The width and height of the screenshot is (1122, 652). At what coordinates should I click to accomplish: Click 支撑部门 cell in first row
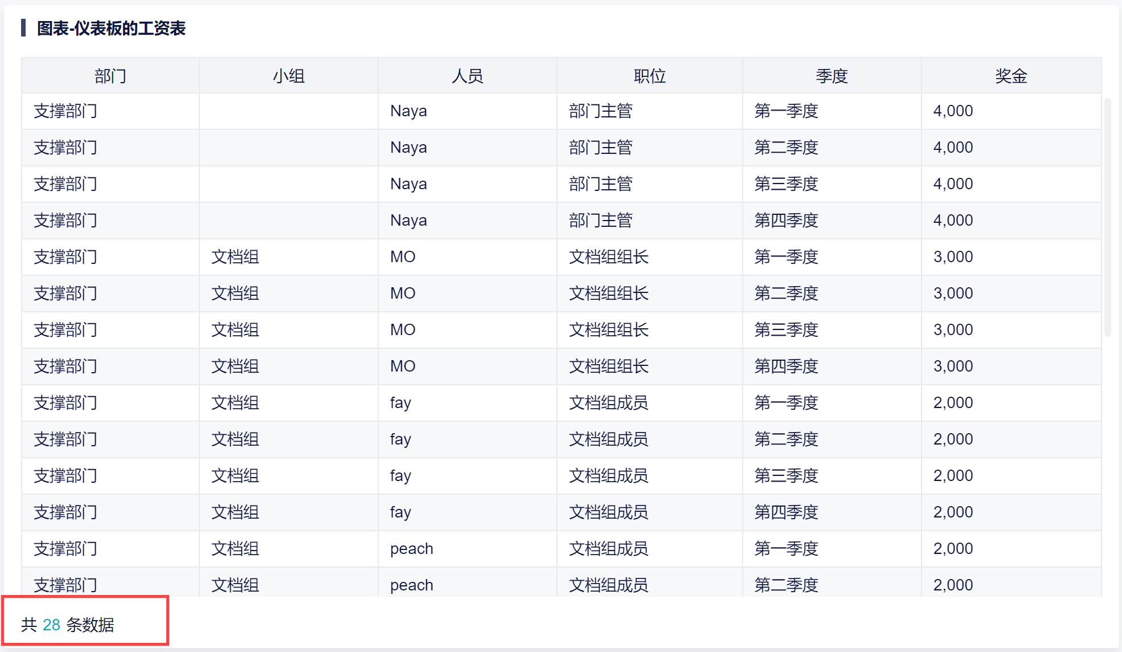[x=65, y=111]
